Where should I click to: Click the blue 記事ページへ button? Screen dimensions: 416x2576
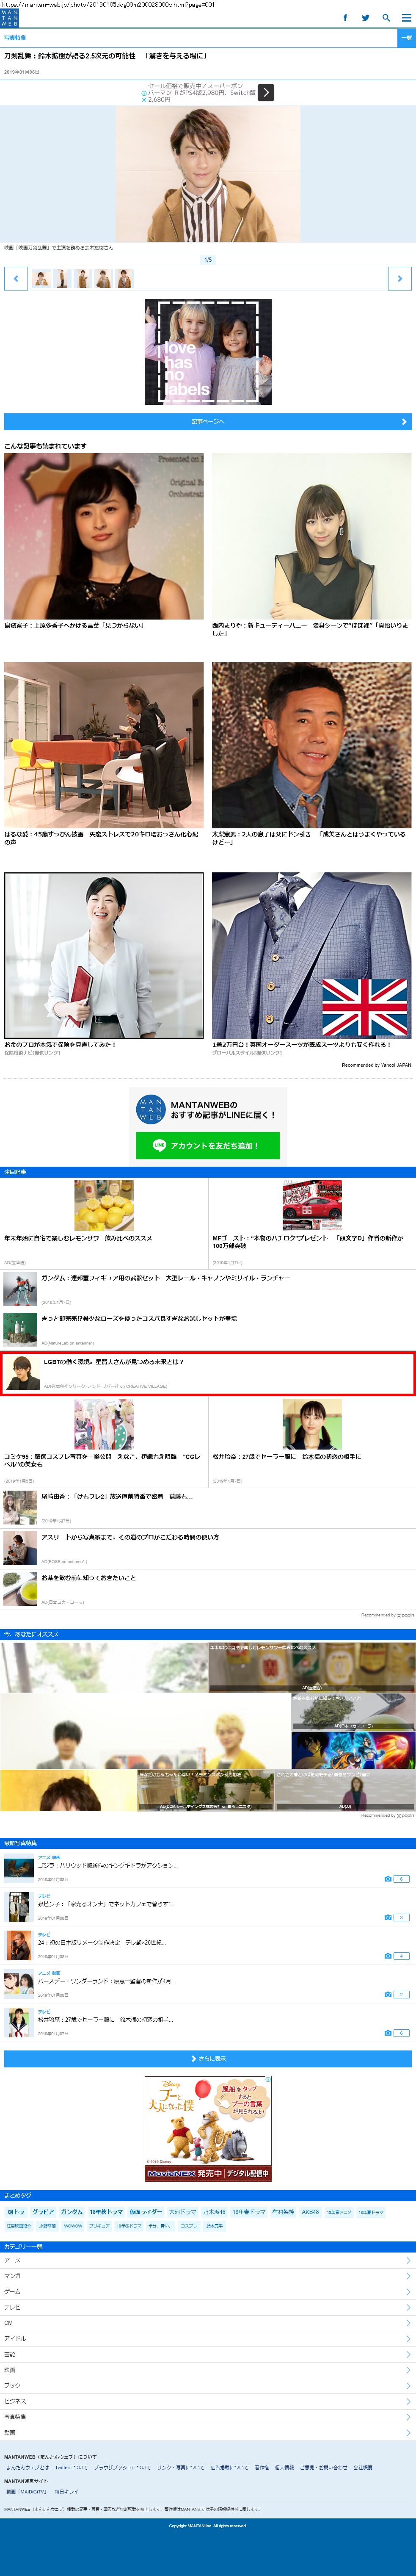point(208,422)
